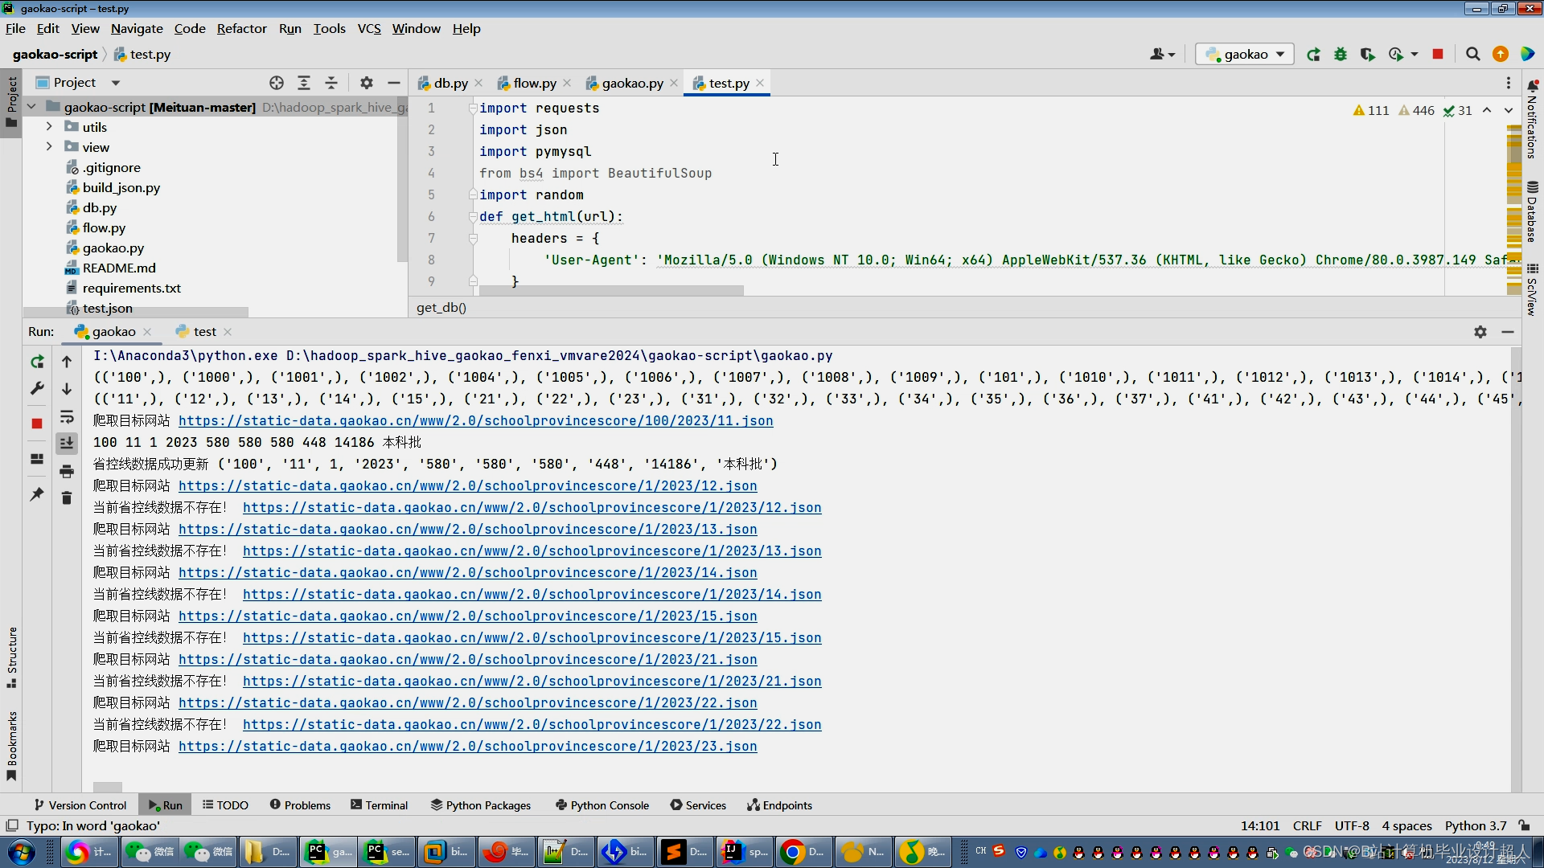Open Database side panel
This screenshot has width=1544, height=868.
1533,212
